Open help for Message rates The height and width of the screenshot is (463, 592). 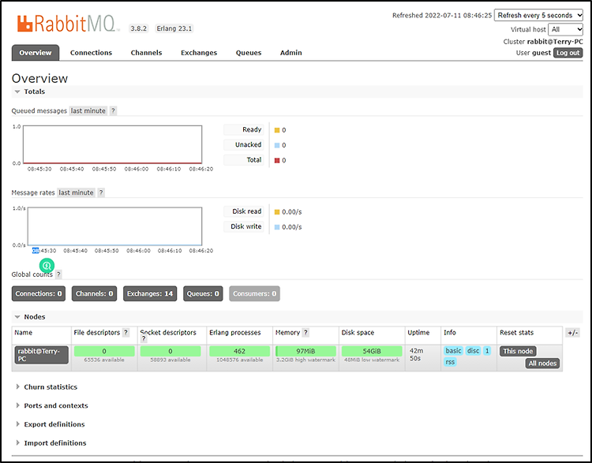click(101, 192)
